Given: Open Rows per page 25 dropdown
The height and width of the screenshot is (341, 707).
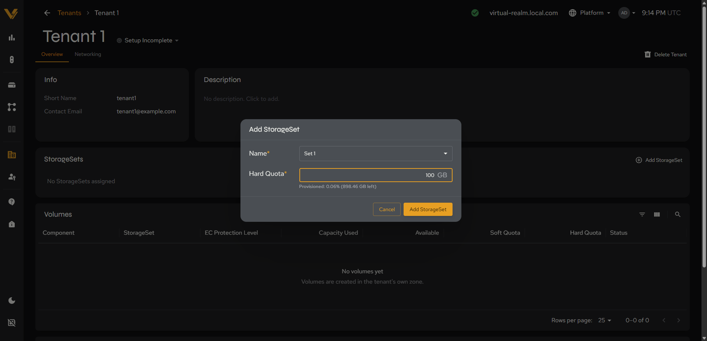Looking at the screenshot, I should [604, 320].
